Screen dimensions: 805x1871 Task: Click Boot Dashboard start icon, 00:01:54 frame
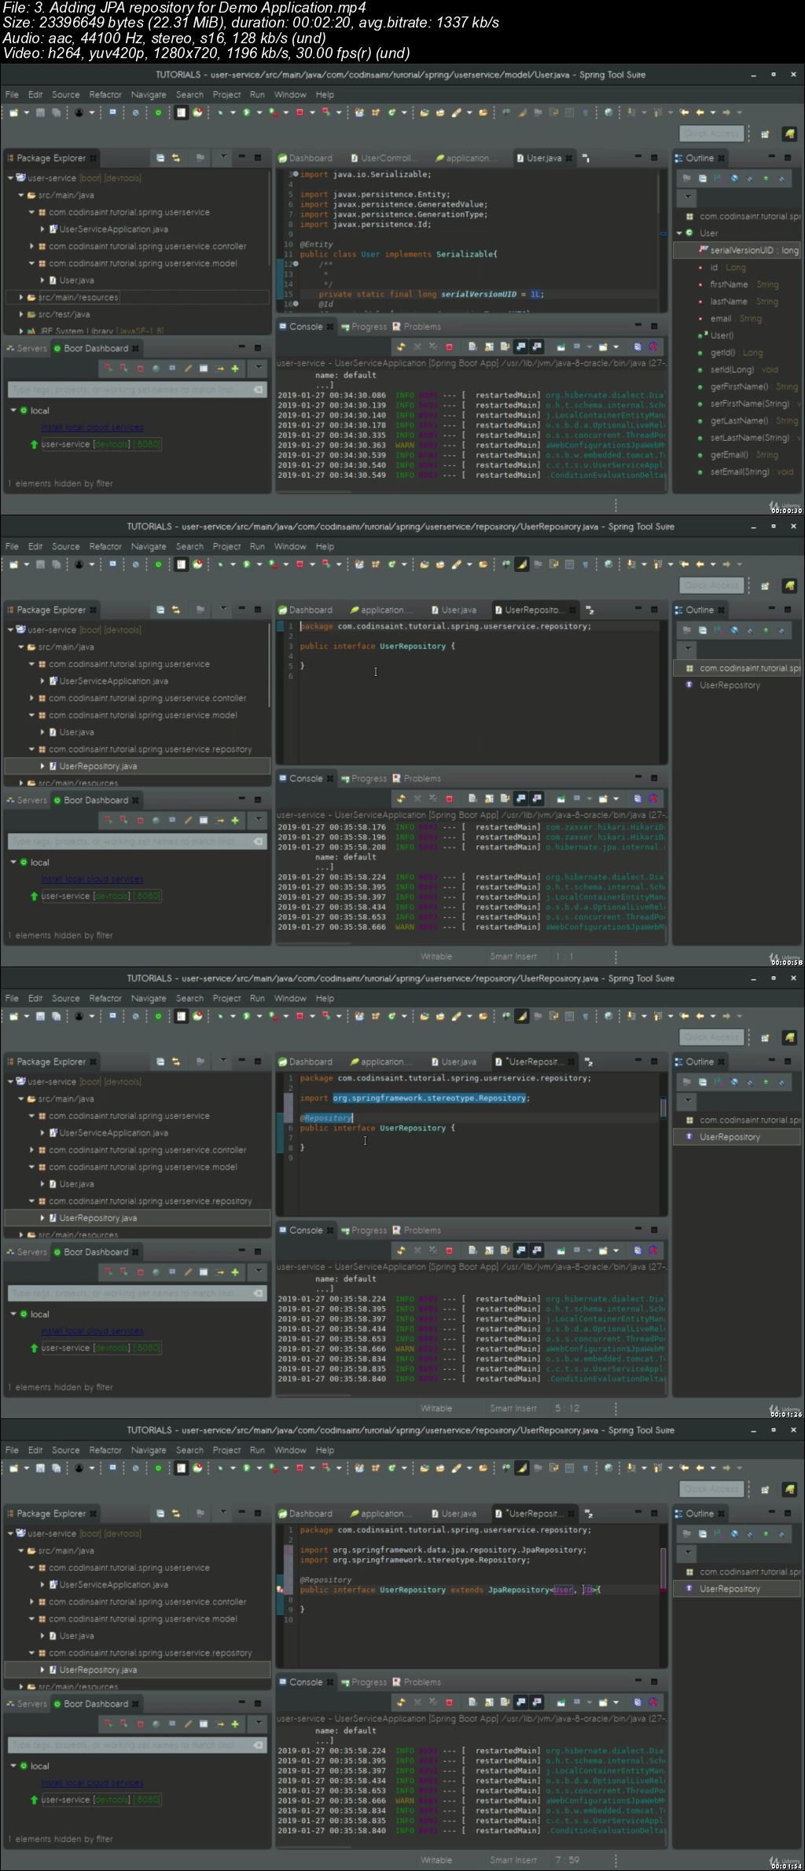[x=108, y=1723]
